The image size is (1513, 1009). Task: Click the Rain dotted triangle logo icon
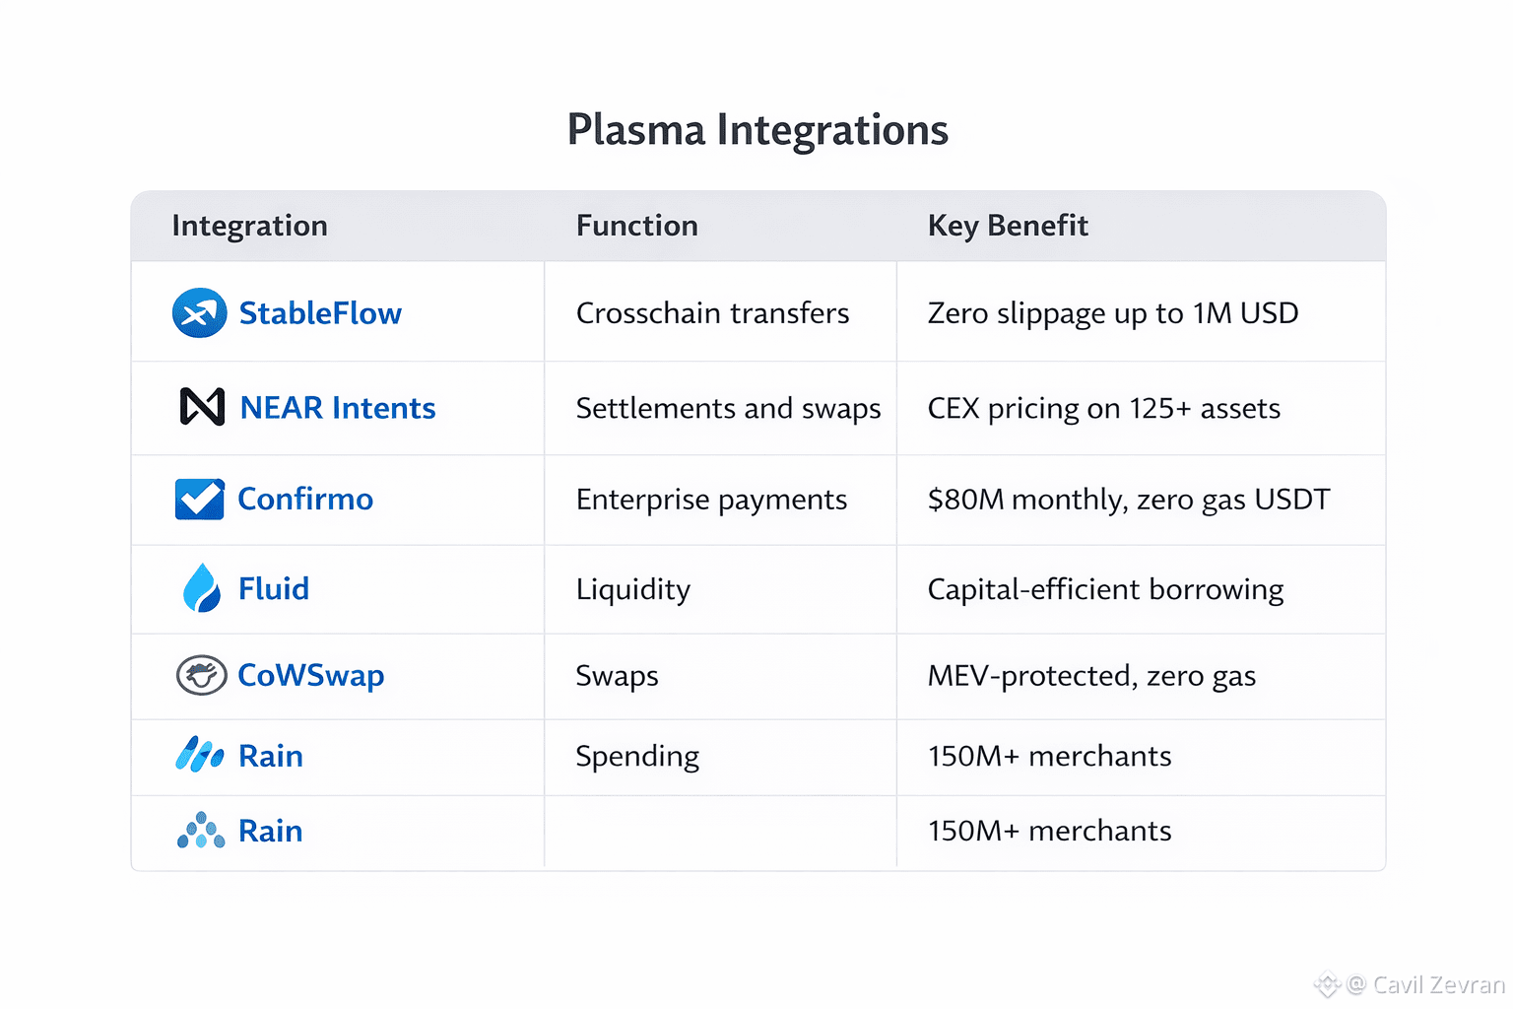(x=201, y=831)
